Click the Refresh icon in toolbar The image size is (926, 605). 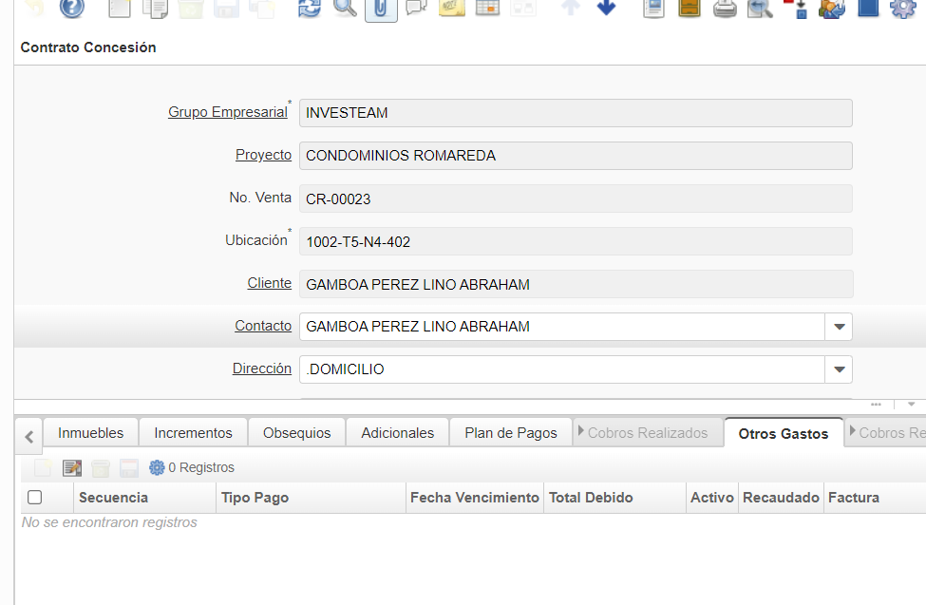click(x=310, y=9)
